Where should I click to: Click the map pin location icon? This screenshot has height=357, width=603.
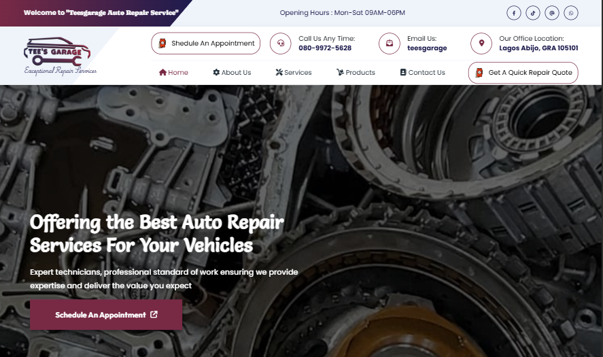tap(481, 44)
